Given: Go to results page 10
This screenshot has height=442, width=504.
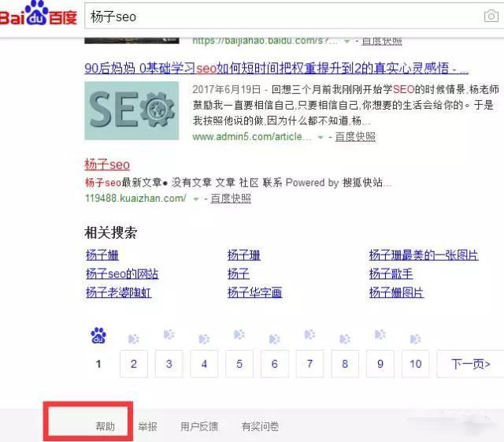Looking at the screenshot, I should (415, 364).
